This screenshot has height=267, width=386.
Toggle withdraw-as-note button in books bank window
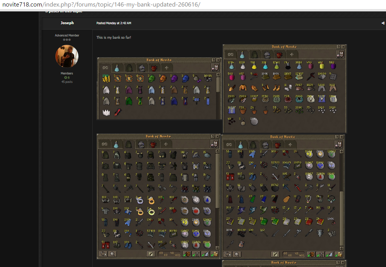point(275,254)
